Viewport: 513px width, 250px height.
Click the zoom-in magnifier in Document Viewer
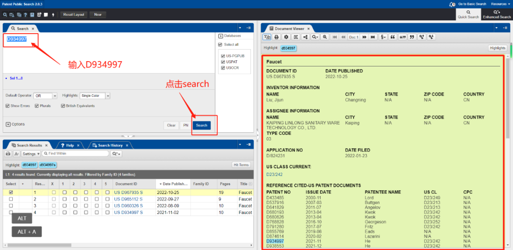(325, 37)
